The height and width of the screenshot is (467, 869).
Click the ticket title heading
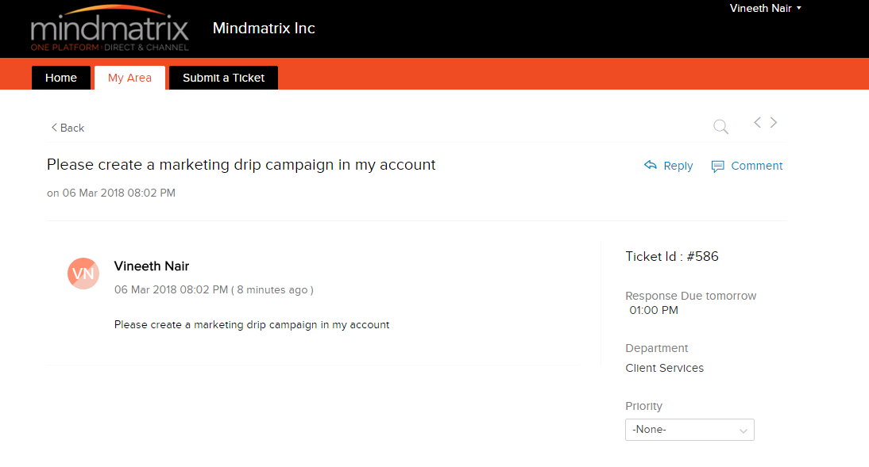(x=241, y=165)
